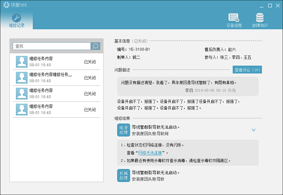Click the 电源故障 category badge
Image resolution: width=283 pixels, height=195 pixels.
coord(123,130)
